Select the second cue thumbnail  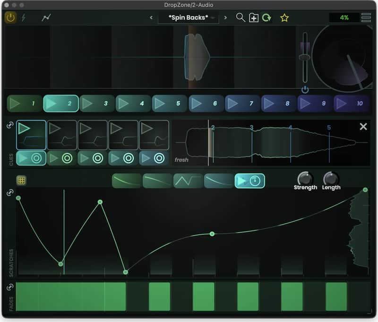point(62,135)
